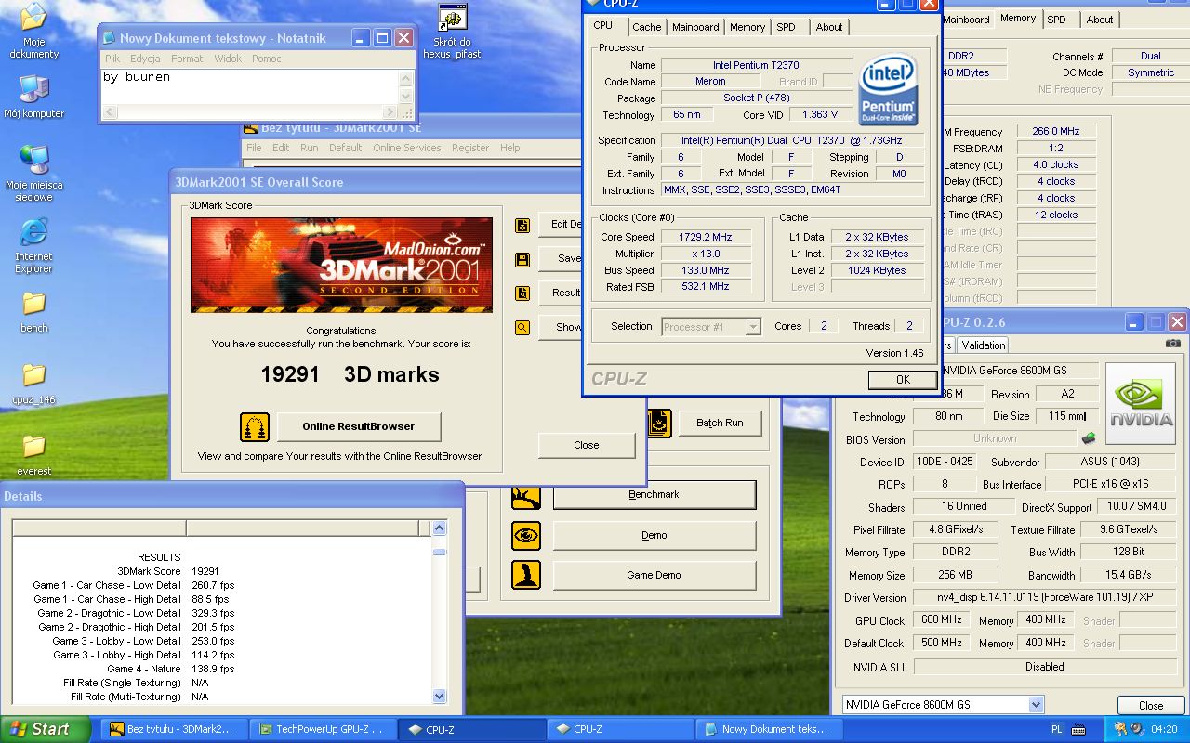
Task: Open Edycja menu in Notatnik
Action: pos(145,59)
